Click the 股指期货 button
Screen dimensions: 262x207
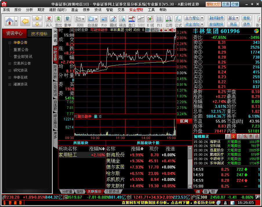pos(216,24)
